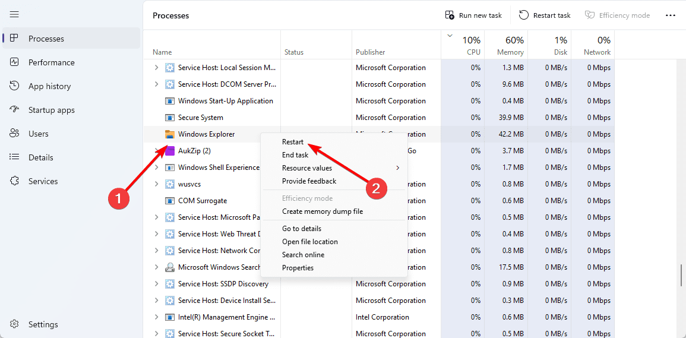
Task: Expand Service Host: DCOM Server Process row
Action: tap(157, 84)
